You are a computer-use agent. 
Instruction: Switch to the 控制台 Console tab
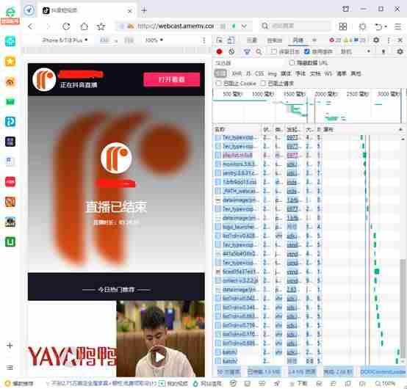point(275,40)
